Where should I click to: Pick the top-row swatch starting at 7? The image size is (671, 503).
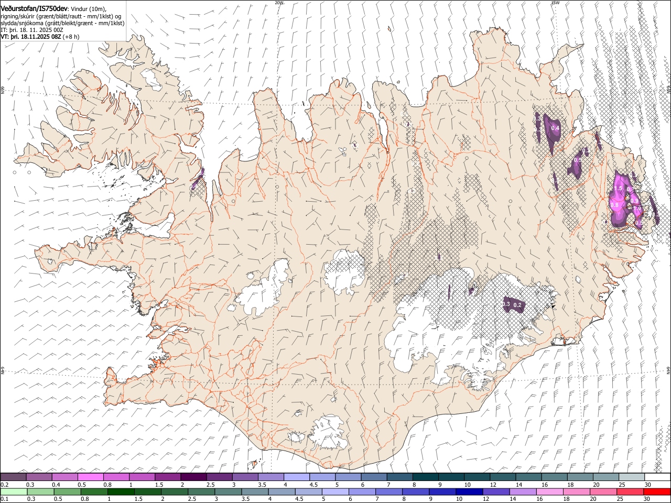click(400, 477)
